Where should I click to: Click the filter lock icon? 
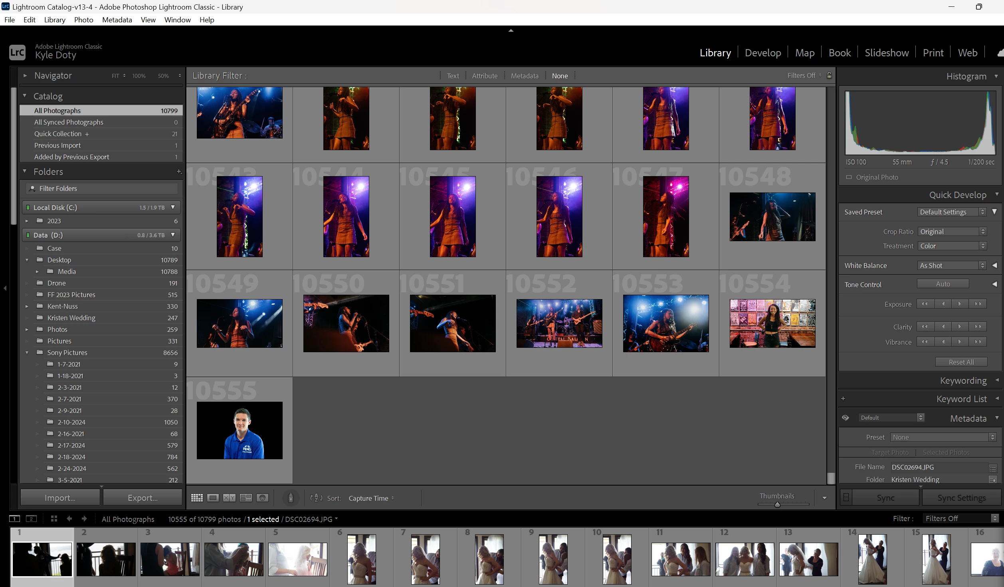click(829, 75)
